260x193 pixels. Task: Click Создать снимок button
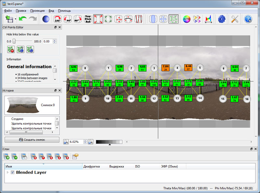pyautogui.click(x=32, y=140)
